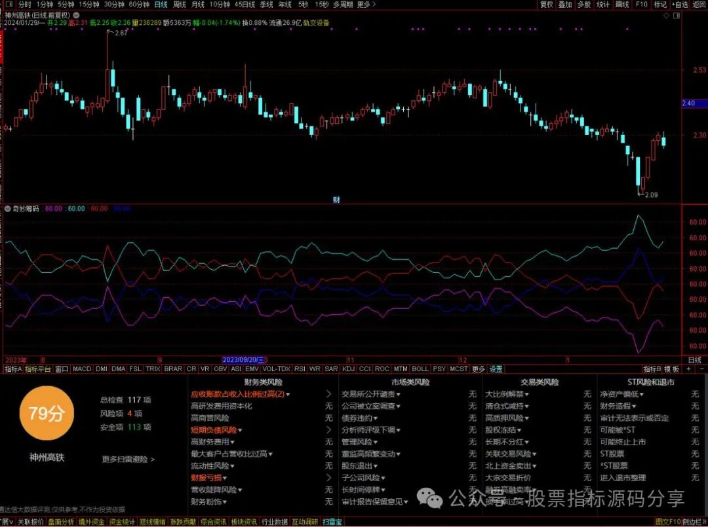The width and height of the screenshot is (708, 527).
Task: Open the 统计 tool
Action: pos(603,5)
